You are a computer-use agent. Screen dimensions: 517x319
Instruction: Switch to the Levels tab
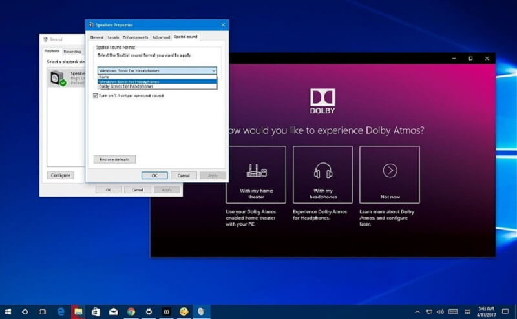click(113, 37)
